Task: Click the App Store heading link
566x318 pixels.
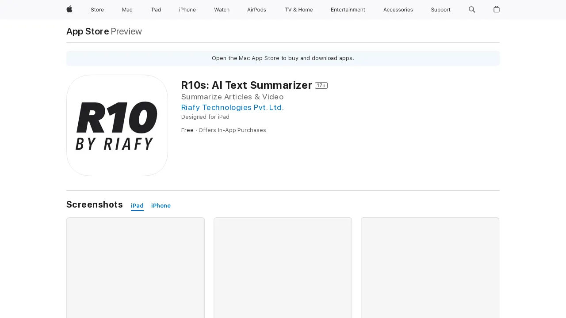Action: tap(88, 31)
